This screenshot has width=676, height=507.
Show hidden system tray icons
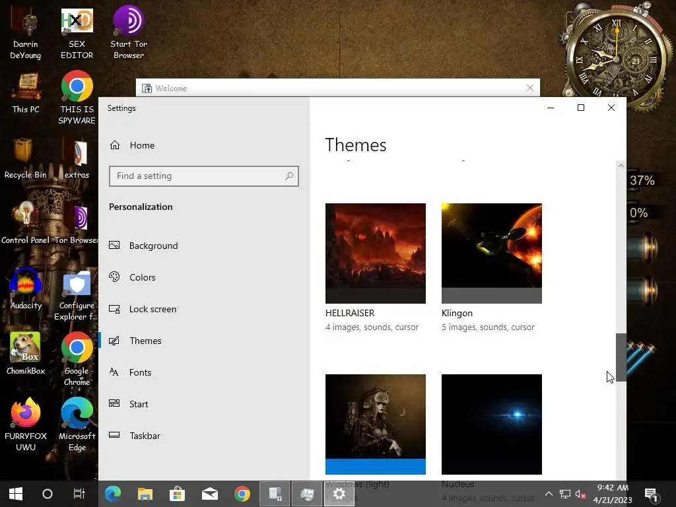(x=549, y=494)
